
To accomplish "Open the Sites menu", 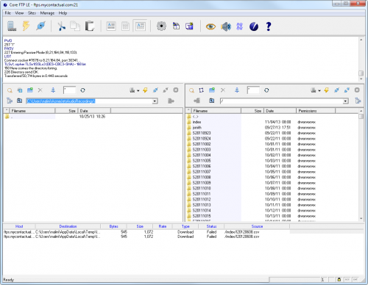I will pyautogui.click(x=32, y=13).
